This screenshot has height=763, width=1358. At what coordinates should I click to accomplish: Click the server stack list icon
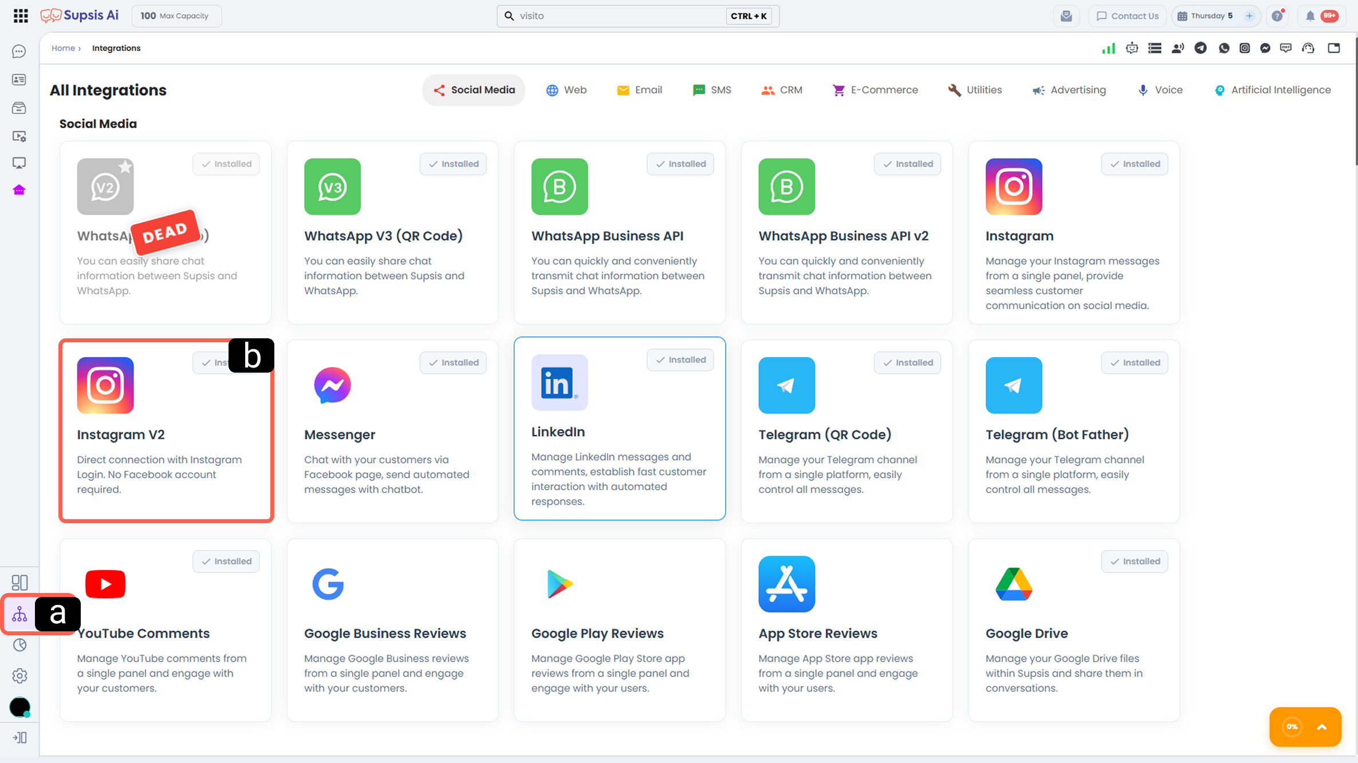click(1155, 48)
